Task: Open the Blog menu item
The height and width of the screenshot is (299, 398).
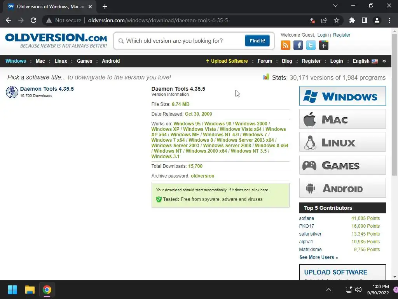Action: click(287, 61)
